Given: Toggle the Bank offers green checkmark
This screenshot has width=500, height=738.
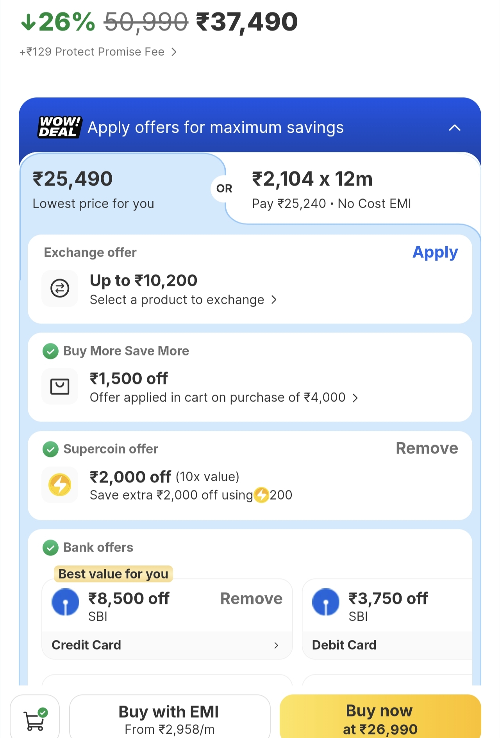Looking at the screenshot, I should click(50, 547).
